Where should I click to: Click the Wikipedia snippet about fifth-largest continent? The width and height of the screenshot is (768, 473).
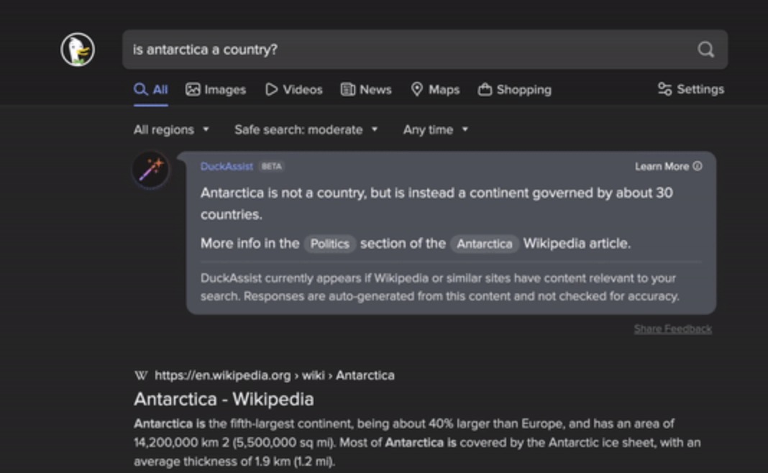pos(417,442)
